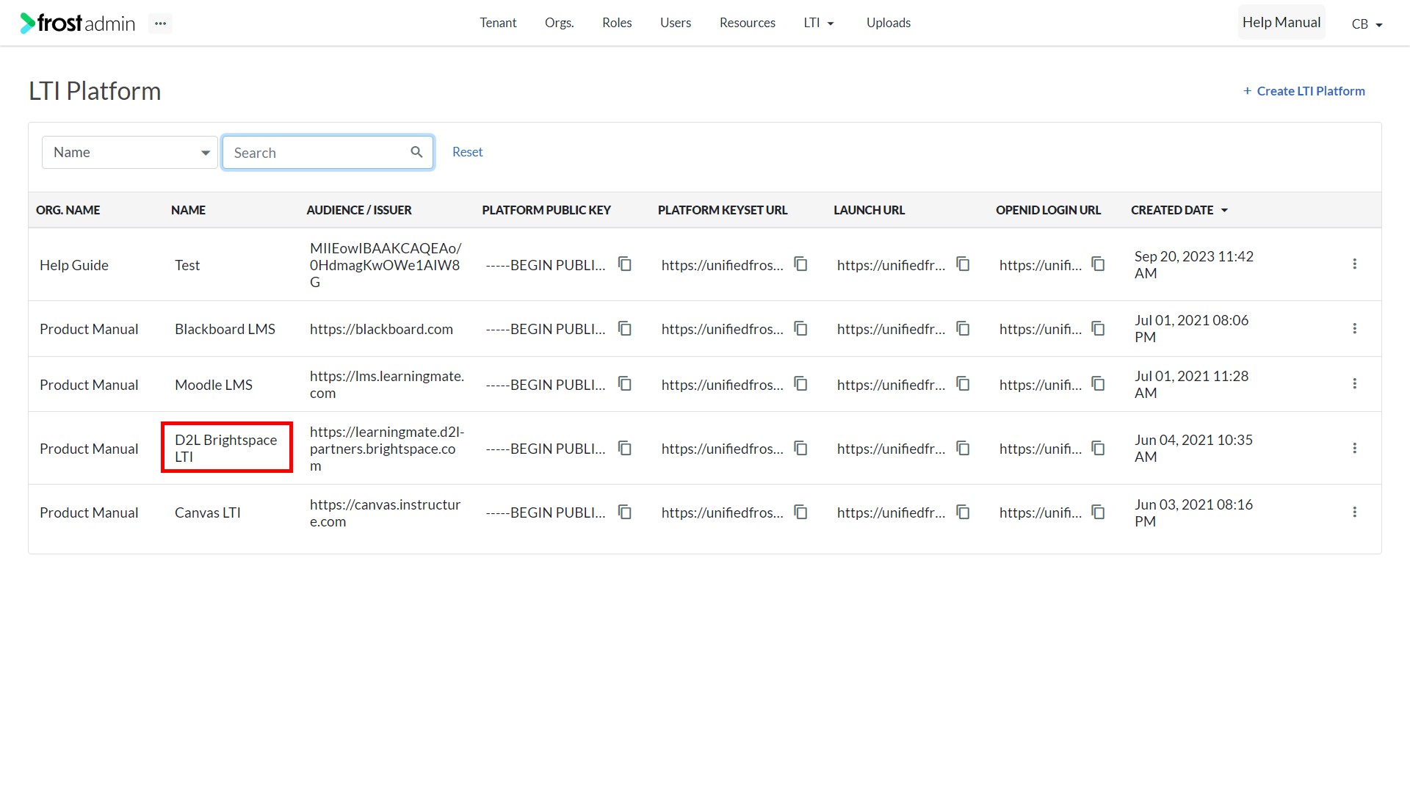Copy OpenID login URL for D2L Brightspace LTI
The width and height of the screenshot is (1410, 793).
[1099, 448]
